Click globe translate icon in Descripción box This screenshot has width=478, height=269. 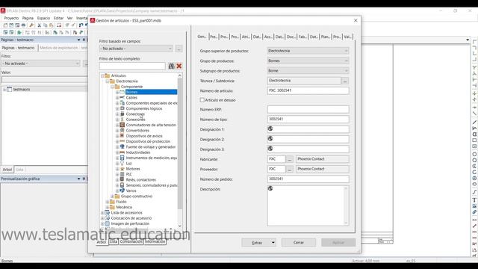[x=270, y=188]
